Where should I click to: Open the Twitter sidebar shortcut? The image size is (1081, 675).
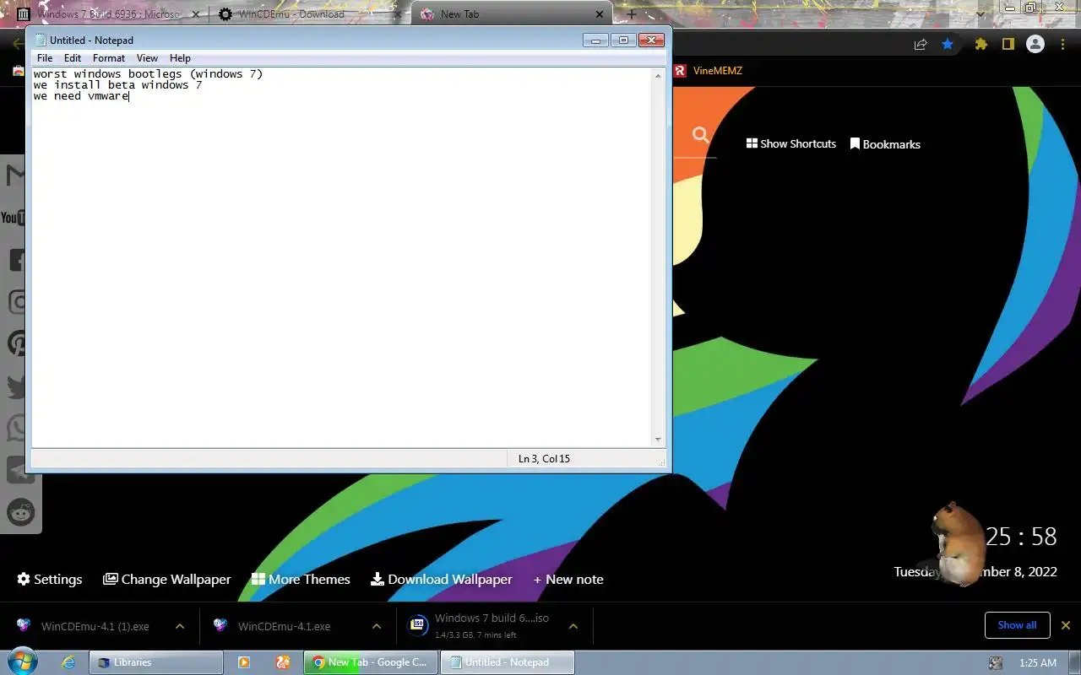point(16,386)
